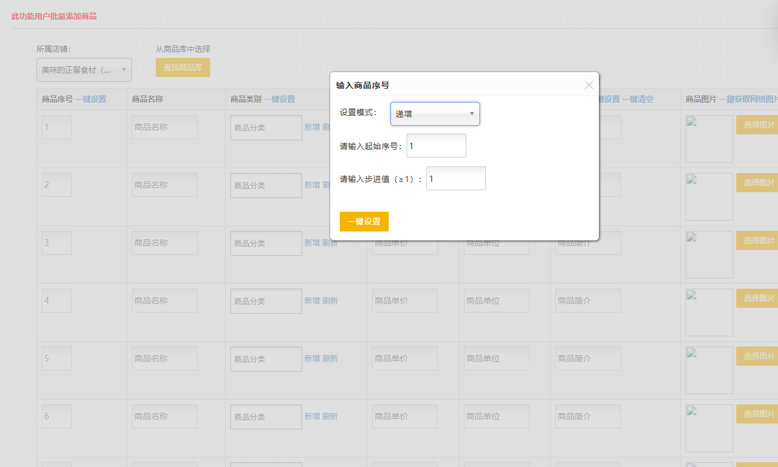Open the 商品分类 selector in row 6
Screen dimensions: 778x467
tap(266, 417)
